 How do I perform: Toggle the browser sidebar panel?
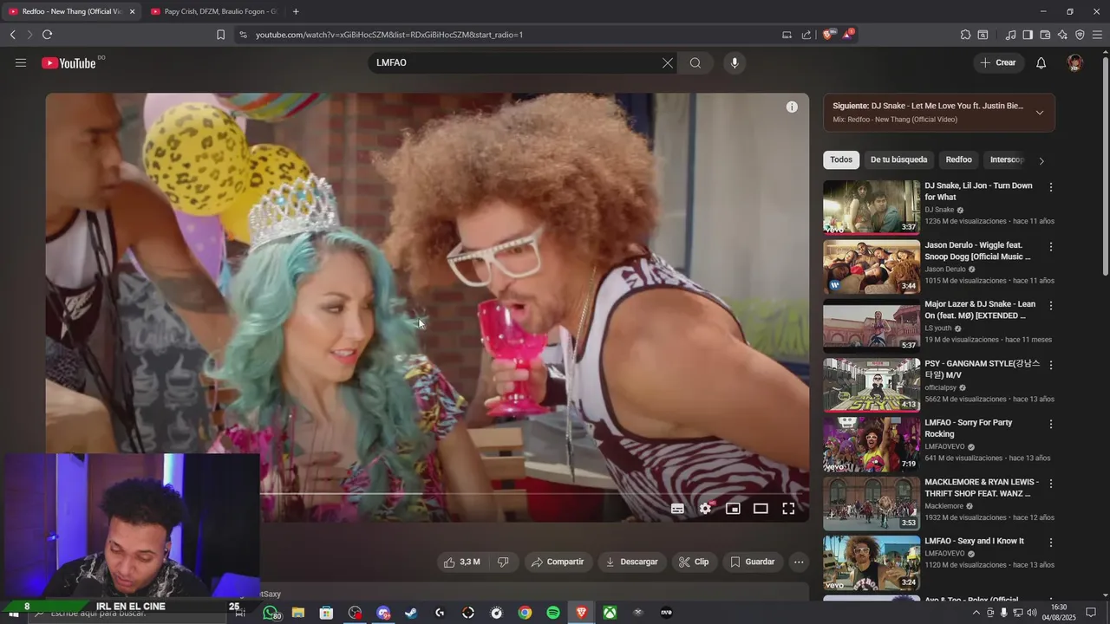tap(1028, 35)
